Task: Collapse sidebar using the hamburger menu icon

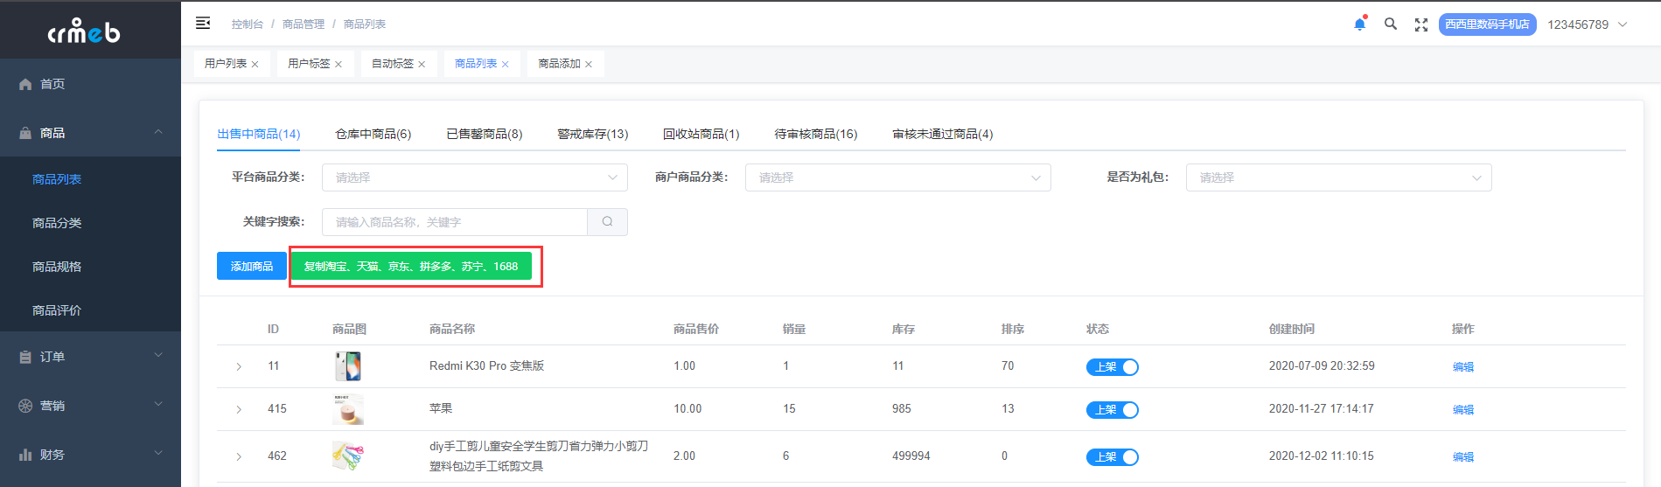Action: [203, 24]
